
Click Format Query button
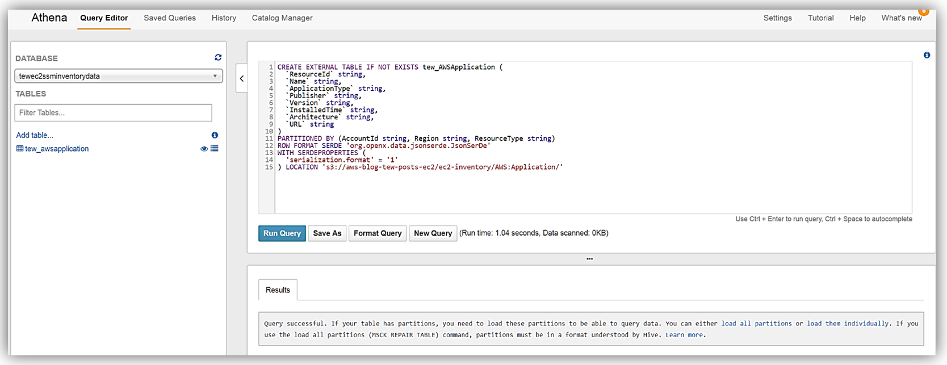378,233
